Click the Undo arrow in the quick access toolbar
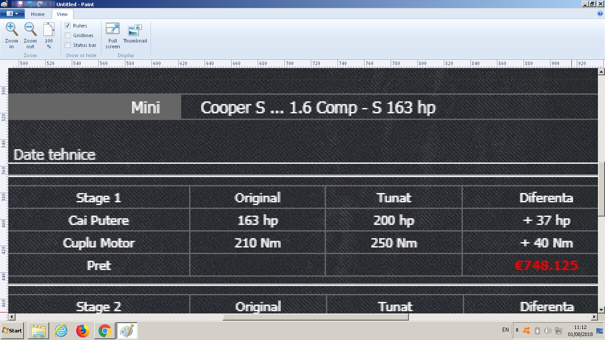Viewport: 605px width, 340px height. pos(30,4)
